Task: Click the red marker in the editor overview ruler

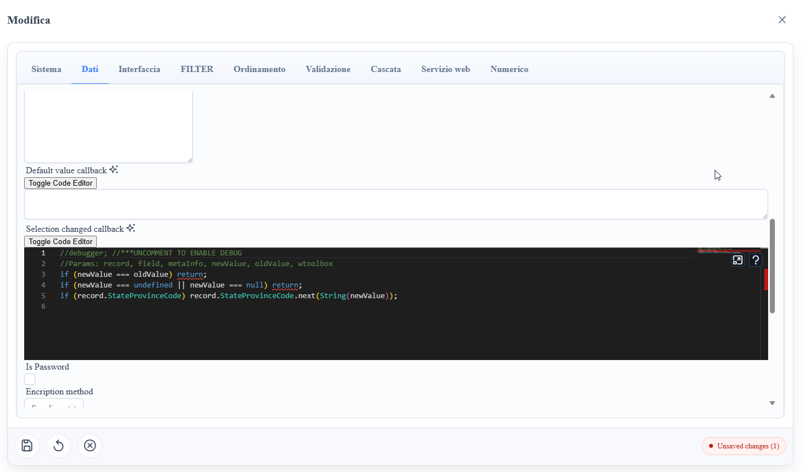Action: pyautogui.click(x=766, y=280)
